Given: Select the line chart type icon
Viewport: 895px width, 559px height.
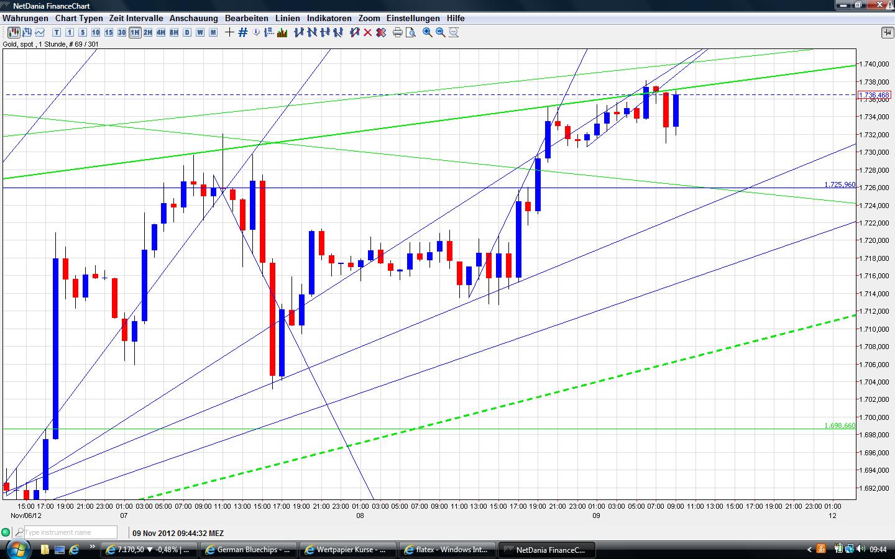Looking at the screenshot, I should point(39,32).
